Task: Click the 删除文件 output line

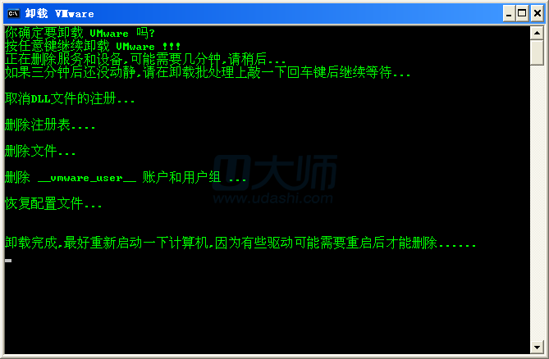Action: pos(40,151)
